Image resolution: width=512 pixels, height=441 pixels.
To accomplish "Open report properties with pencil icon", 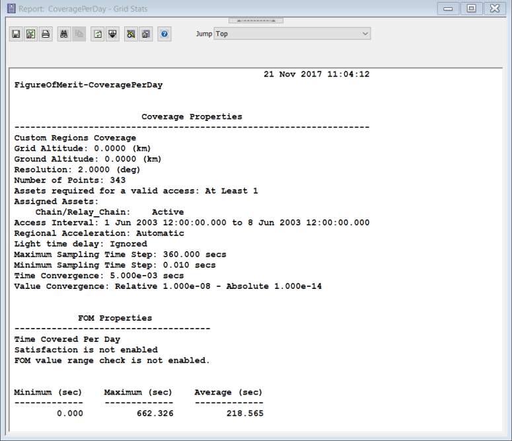I will [x=131, y=34].
